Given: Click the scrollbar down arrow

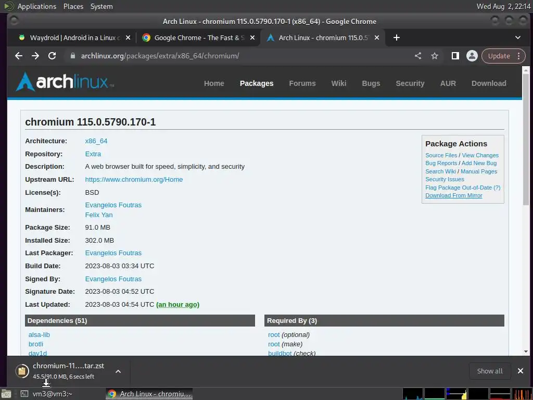Looking at the screenshot, I should pos(526,352).
